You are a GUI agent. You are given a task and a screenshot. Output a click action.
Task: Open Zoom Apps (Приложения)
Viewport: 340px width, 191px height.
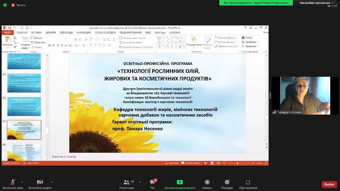(248, 184)
